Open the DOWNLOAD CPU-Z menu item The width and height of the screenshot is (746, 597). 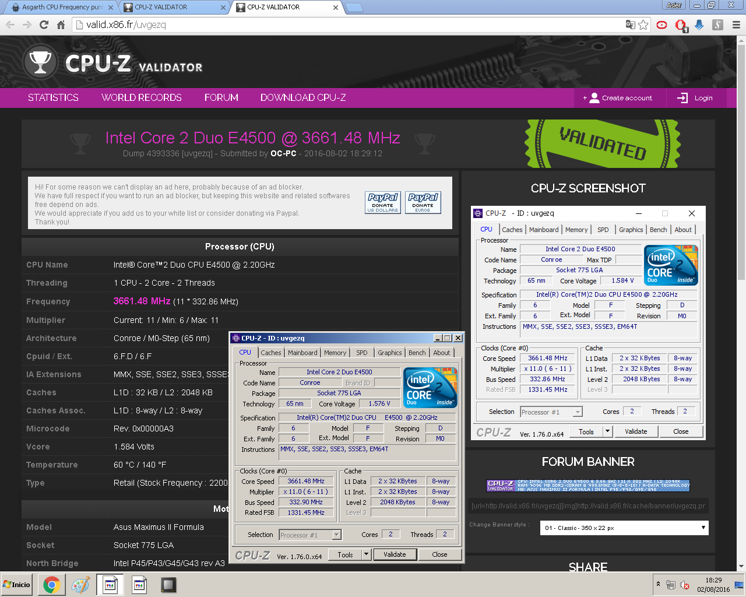(303, 97)
